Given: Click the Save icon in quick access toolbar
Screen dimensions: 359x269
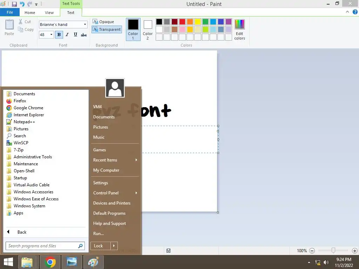Looking at the screenshot, I should (14, 4).
